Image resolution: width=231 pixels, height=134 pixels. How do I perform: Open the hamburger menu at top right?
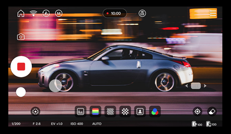click(x=213, y=13)
